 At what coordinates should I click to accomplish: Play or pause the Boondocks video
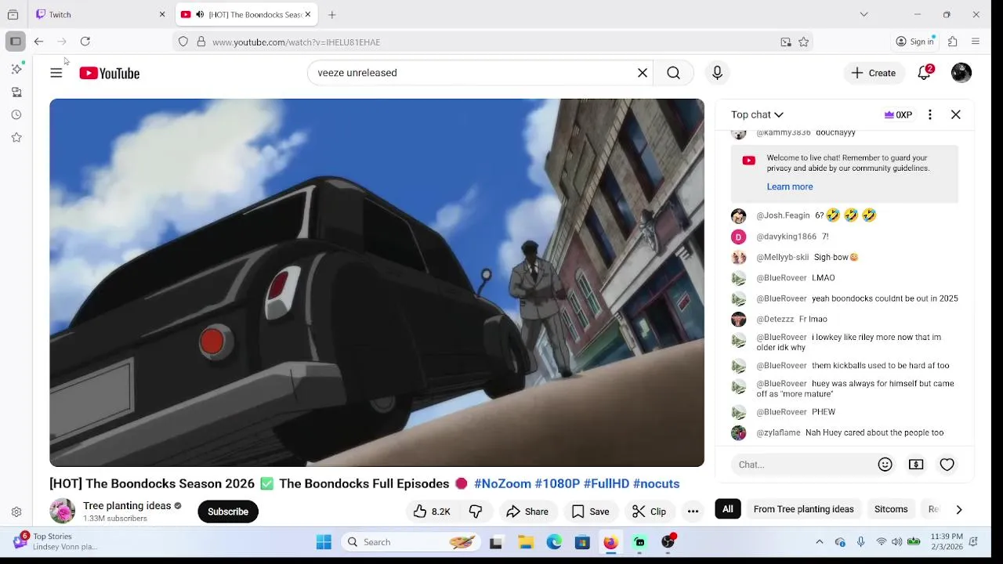pyautogui.click(x=377, y=283)
